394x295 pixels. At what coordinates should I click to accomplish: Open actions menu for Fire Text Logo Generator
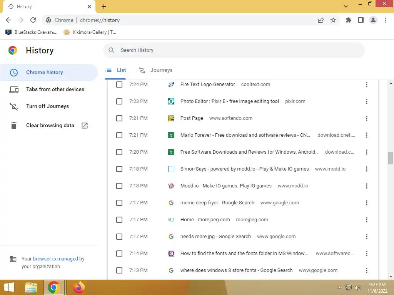[x=367, y=85]
